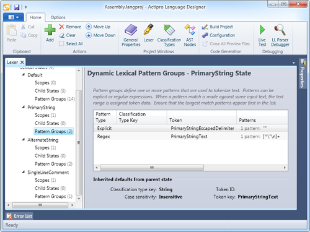Click the Copy button

click(29, 35)
